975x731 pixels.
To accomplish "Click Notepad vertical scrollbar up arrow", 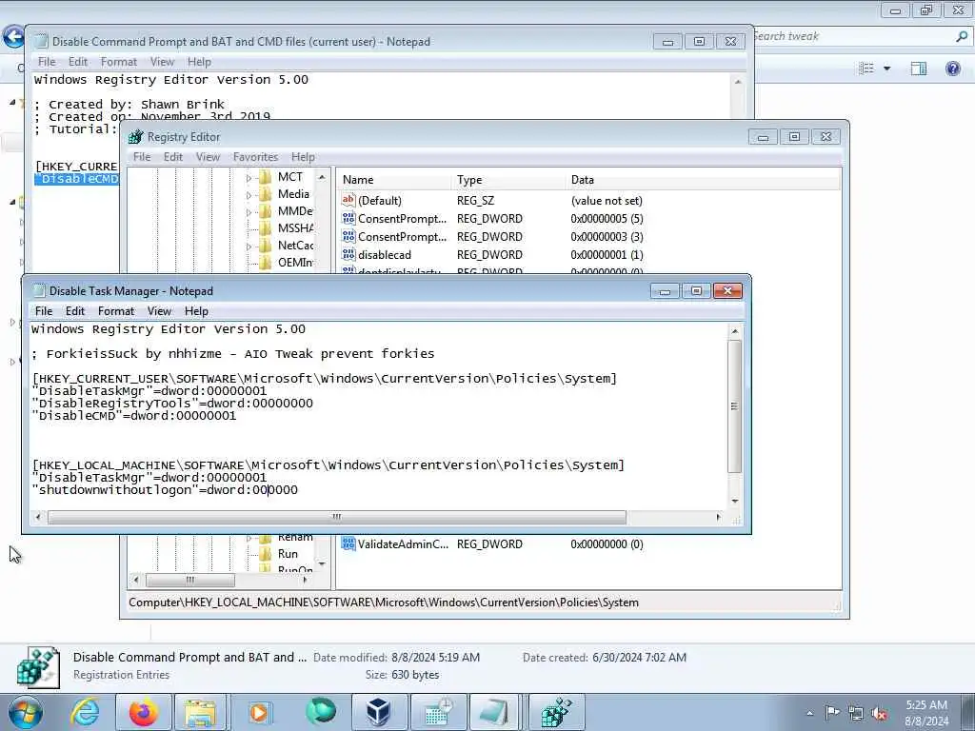I will click(735, 330).
